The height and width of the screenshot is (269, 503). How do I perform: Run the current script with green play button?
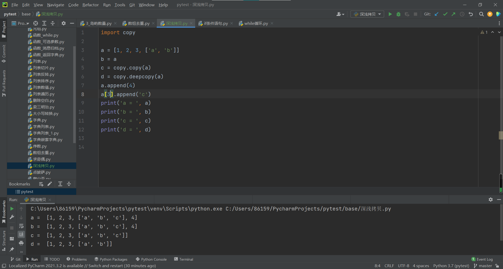coord(390,14)
